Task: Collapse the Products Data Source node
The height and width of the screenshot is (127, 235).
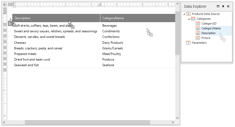Action: click(x=184, y=14)
